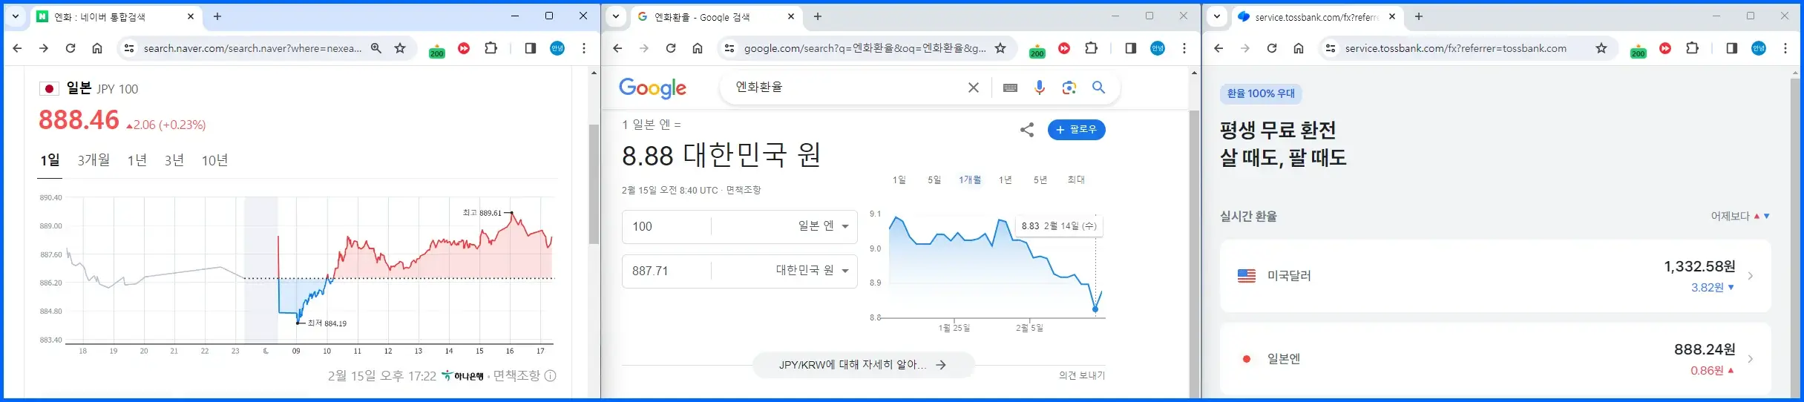The image size is (1804, 402).
Task: Click the 팔로우 button in Google
Action: click(1077, 130)
